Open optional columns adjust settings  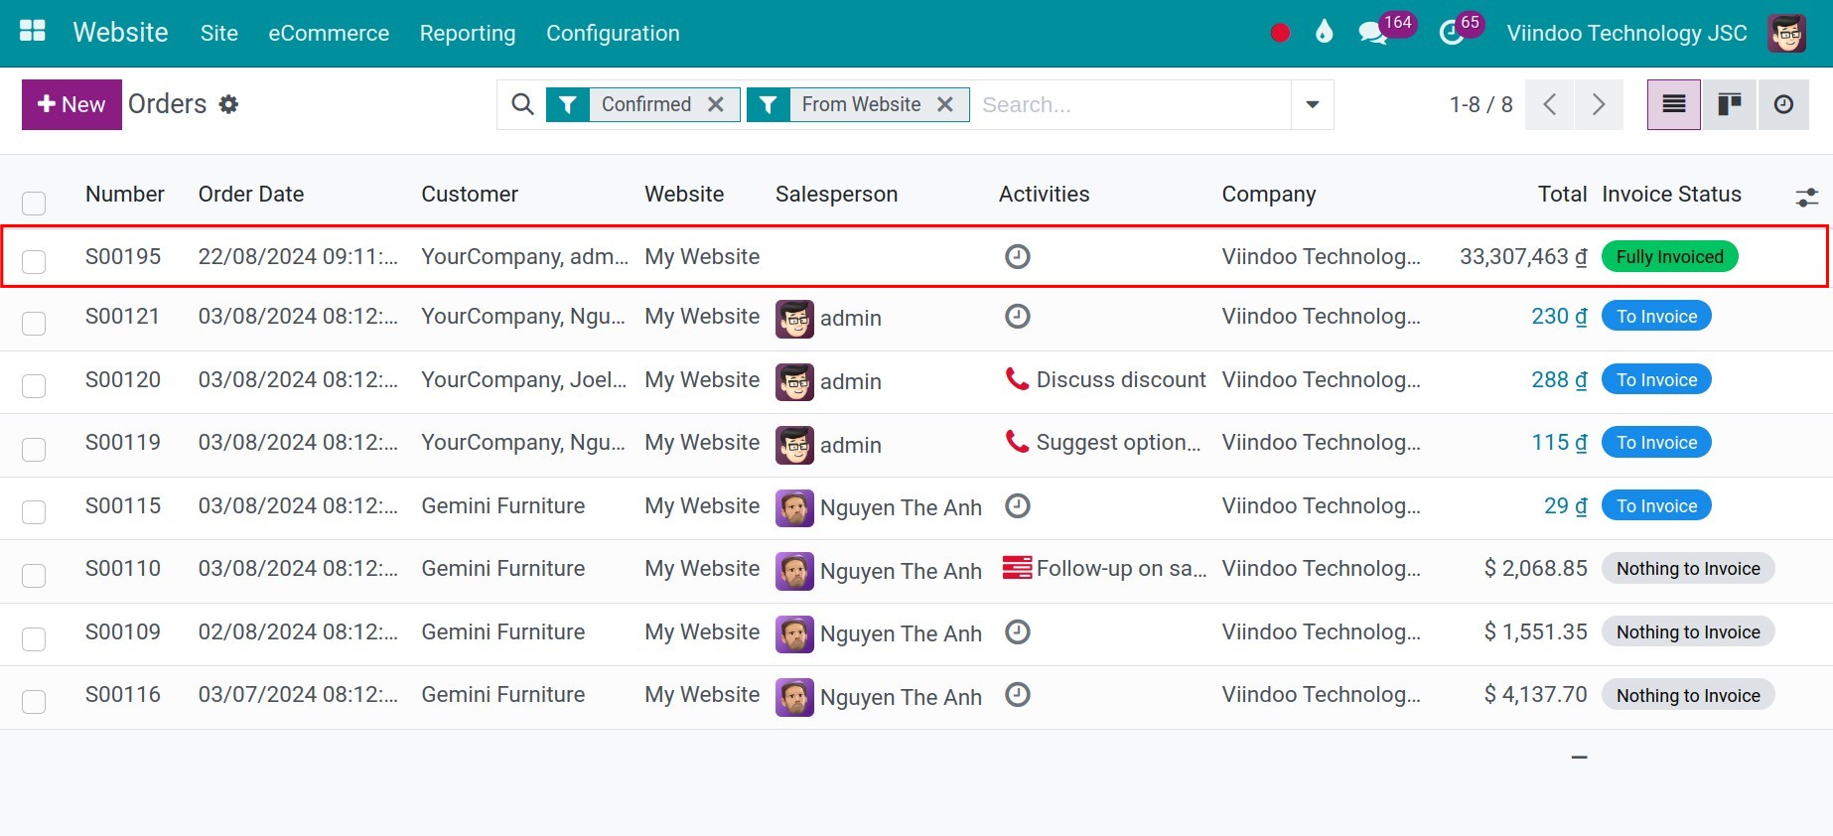pos(1807,198)
